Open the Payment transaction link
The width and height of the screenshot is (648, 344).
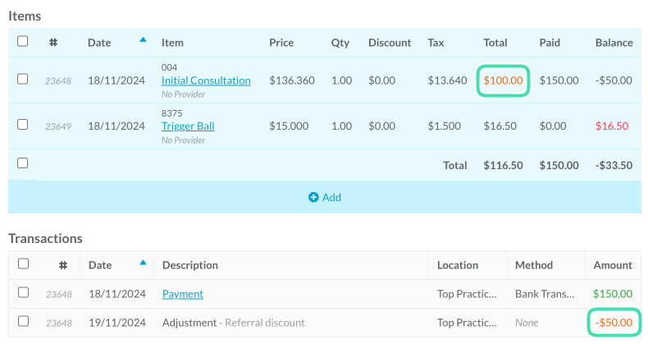(x=183, y=294)
